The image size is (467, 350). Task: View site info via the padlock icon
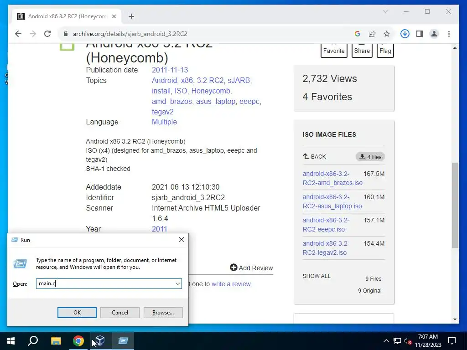[x=66, y=34]
